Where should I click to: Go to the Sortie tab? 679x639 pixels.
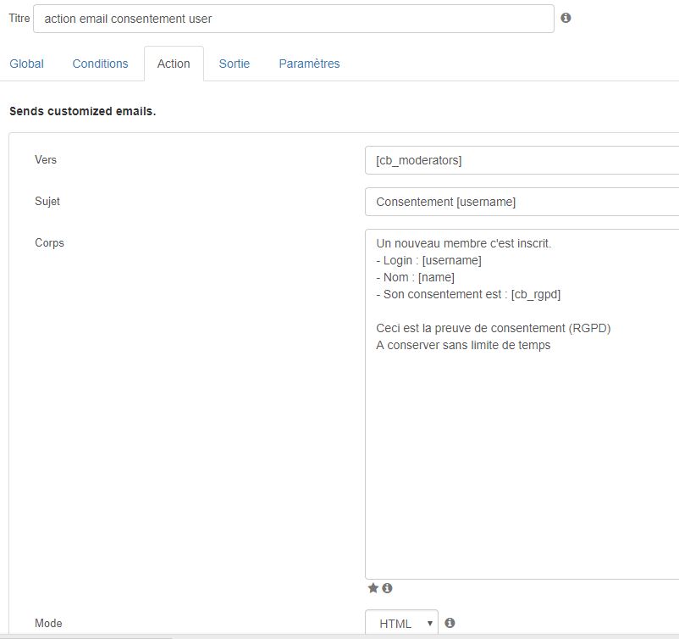pos(235,64)
